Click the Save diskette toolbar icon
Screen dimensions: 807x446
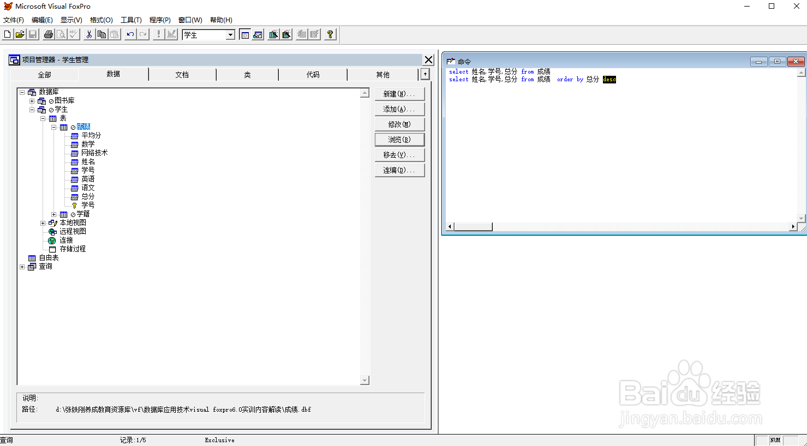(x=33, y=34)
